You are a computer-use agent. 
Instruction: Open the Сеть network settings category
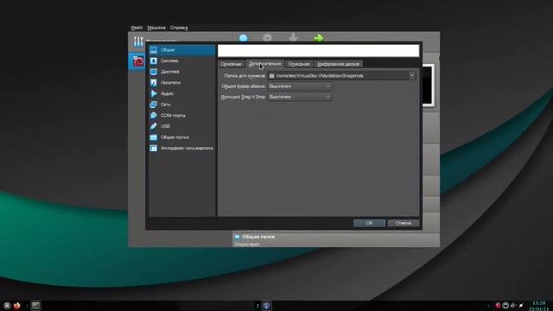[x=181, y=105]
